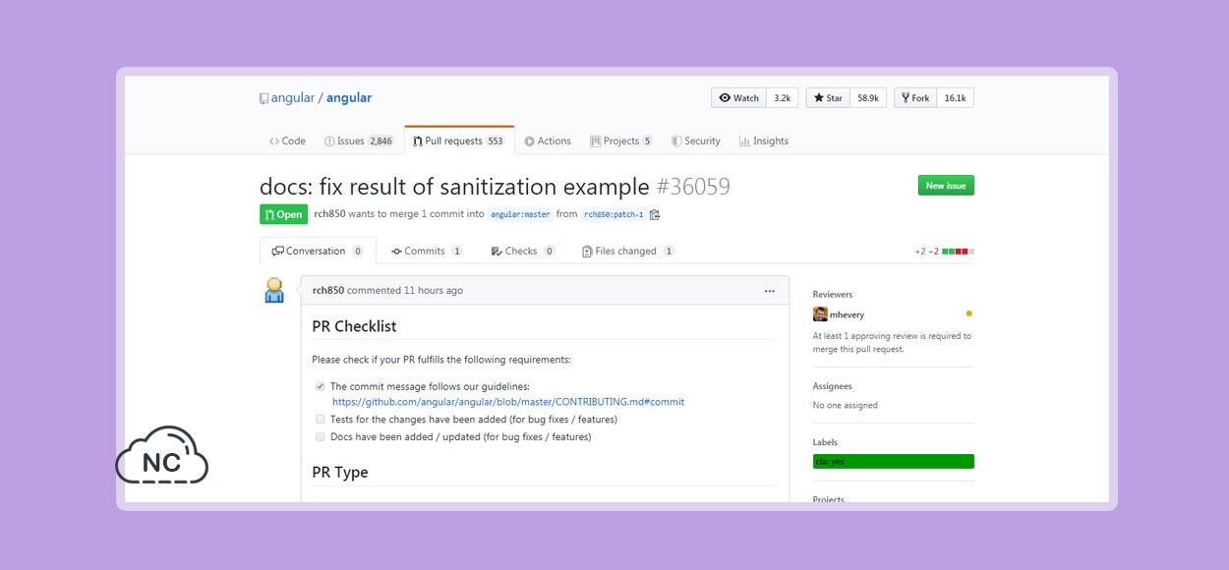The width and height of the screenshot is (1229, 570).
Task: Click the New issue button
Action: tap(946, 185)
